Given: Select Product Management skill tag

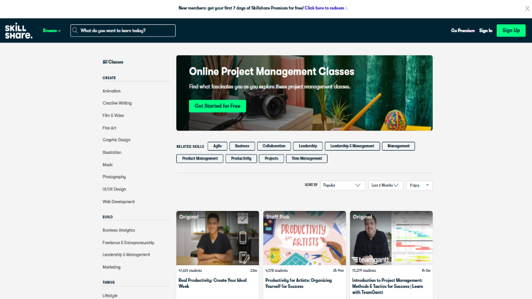Looking at the screenshot, I should pos(200,159).
